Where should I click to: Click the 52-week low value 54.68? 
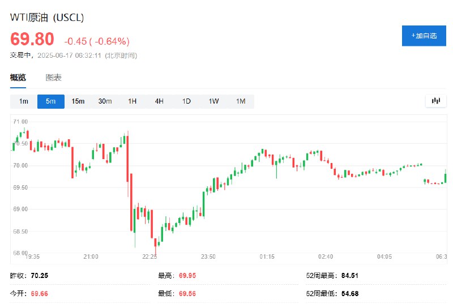(350, 294)
